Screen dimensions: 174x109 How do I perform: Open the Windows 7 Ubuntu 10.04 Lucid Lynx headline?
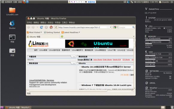(106, 85)
